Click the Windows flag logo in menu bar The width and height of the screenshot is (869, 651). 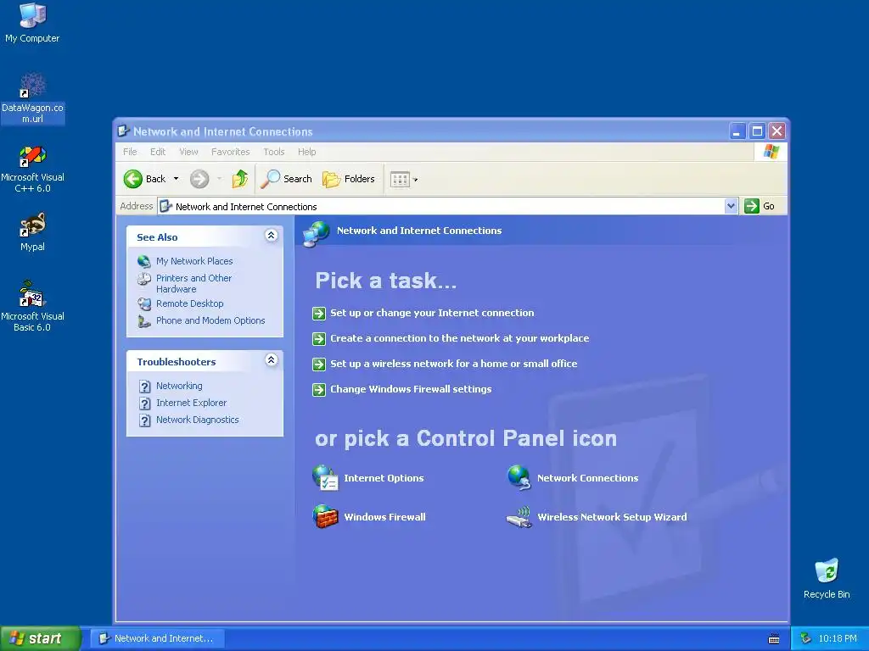tap(771, 152)
